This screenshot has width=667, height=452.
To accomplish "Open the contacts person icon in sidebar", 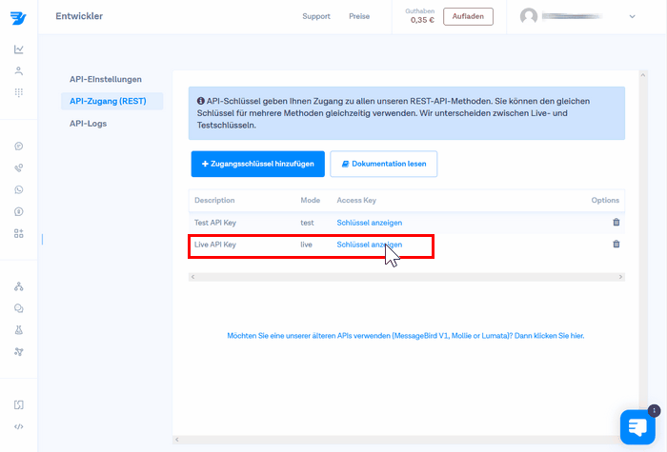I will [x=19, y=71].
